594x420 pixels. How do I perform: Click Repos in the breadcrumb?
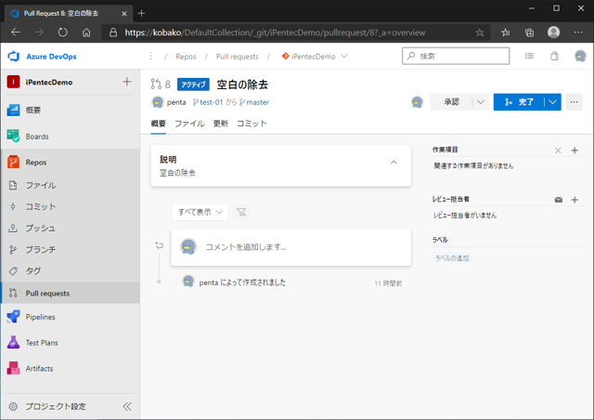pos(186,57)
